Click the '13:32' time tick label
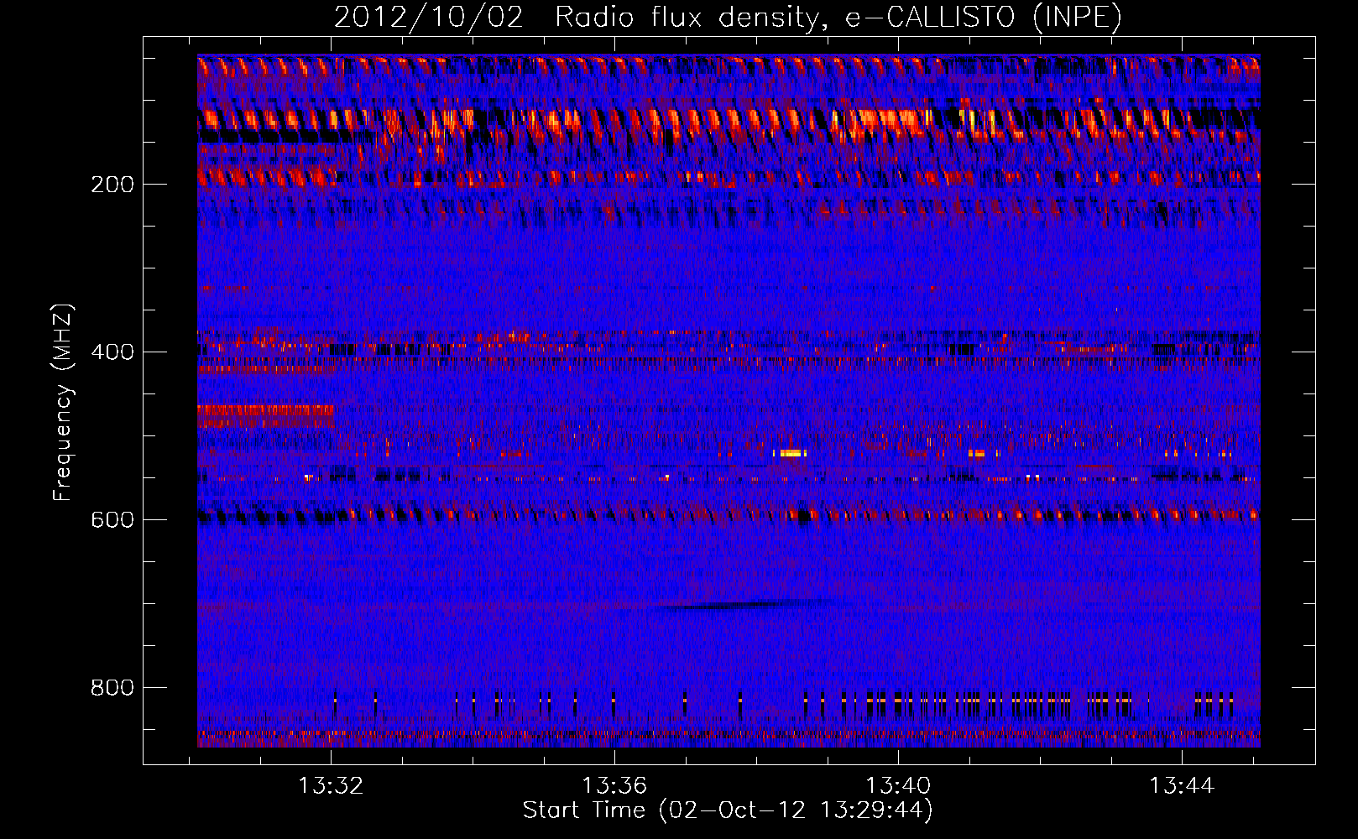This screenshot has width=1358, height=839. point(332,786)
